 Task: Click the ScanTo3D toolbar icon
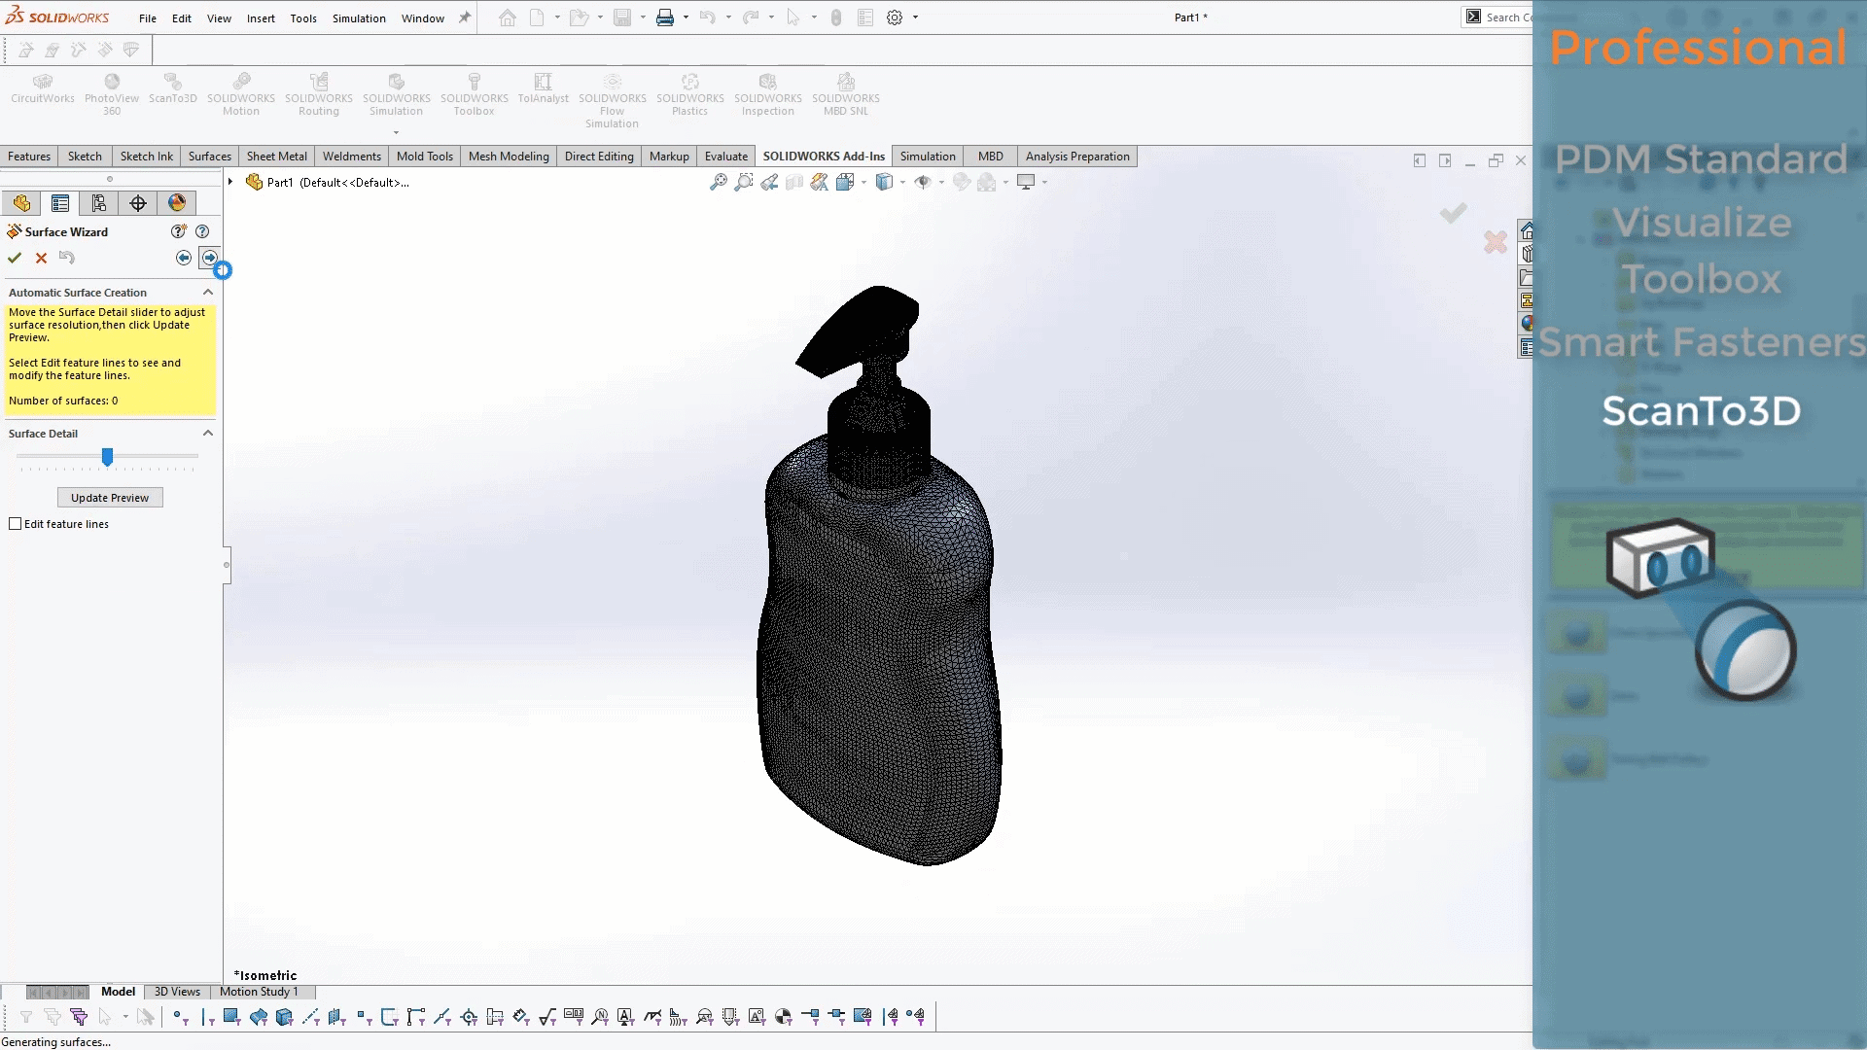(x=173, y=91)
